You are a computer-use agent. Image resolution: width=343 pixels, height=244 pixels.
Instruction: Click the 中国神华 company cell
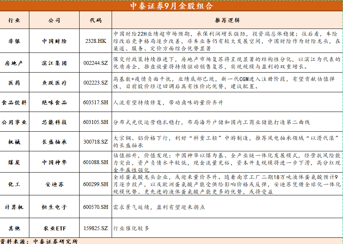point(54,162)
